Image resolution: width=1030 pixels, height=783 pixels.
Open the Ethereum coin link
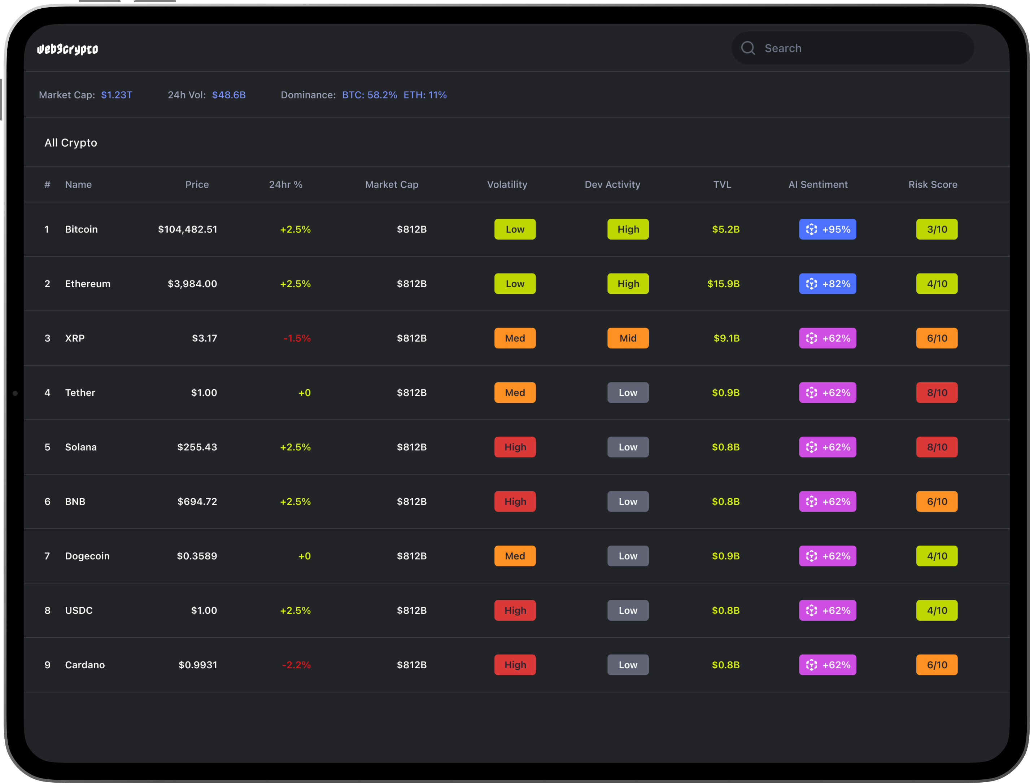pos(88,284)
